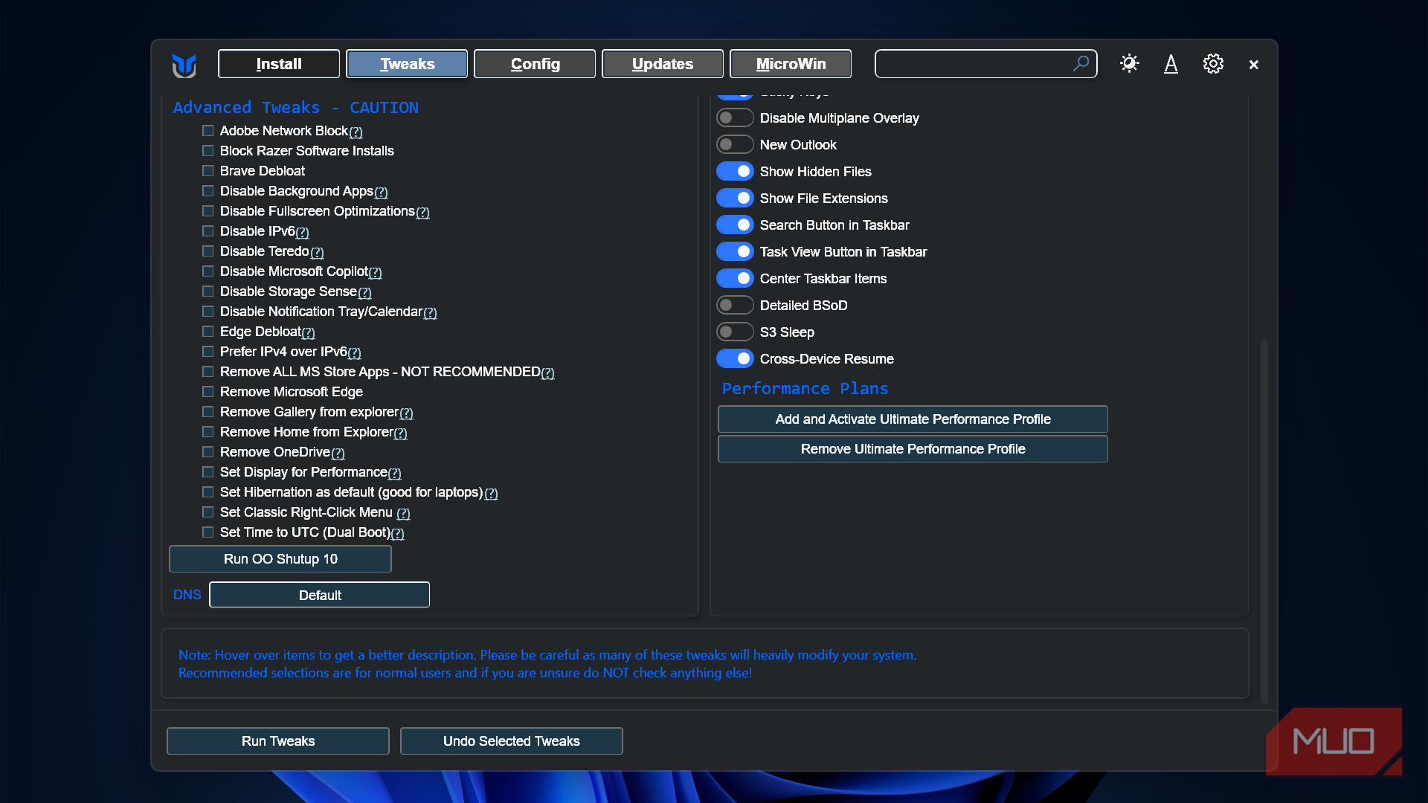This screenshot has width=1428, height=803.
Task: Open the Config tab
Action: (x=535, y=64)
